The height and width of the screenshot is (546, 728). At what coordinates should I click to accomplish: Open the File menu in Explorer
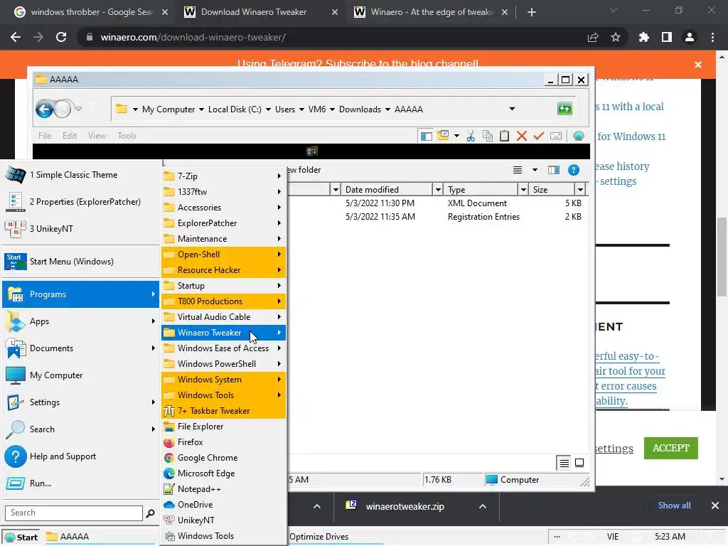(x=45, y=136)
